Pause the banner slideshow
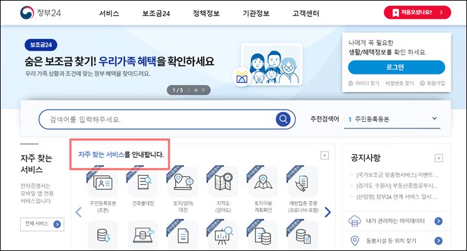 [196, 90]
